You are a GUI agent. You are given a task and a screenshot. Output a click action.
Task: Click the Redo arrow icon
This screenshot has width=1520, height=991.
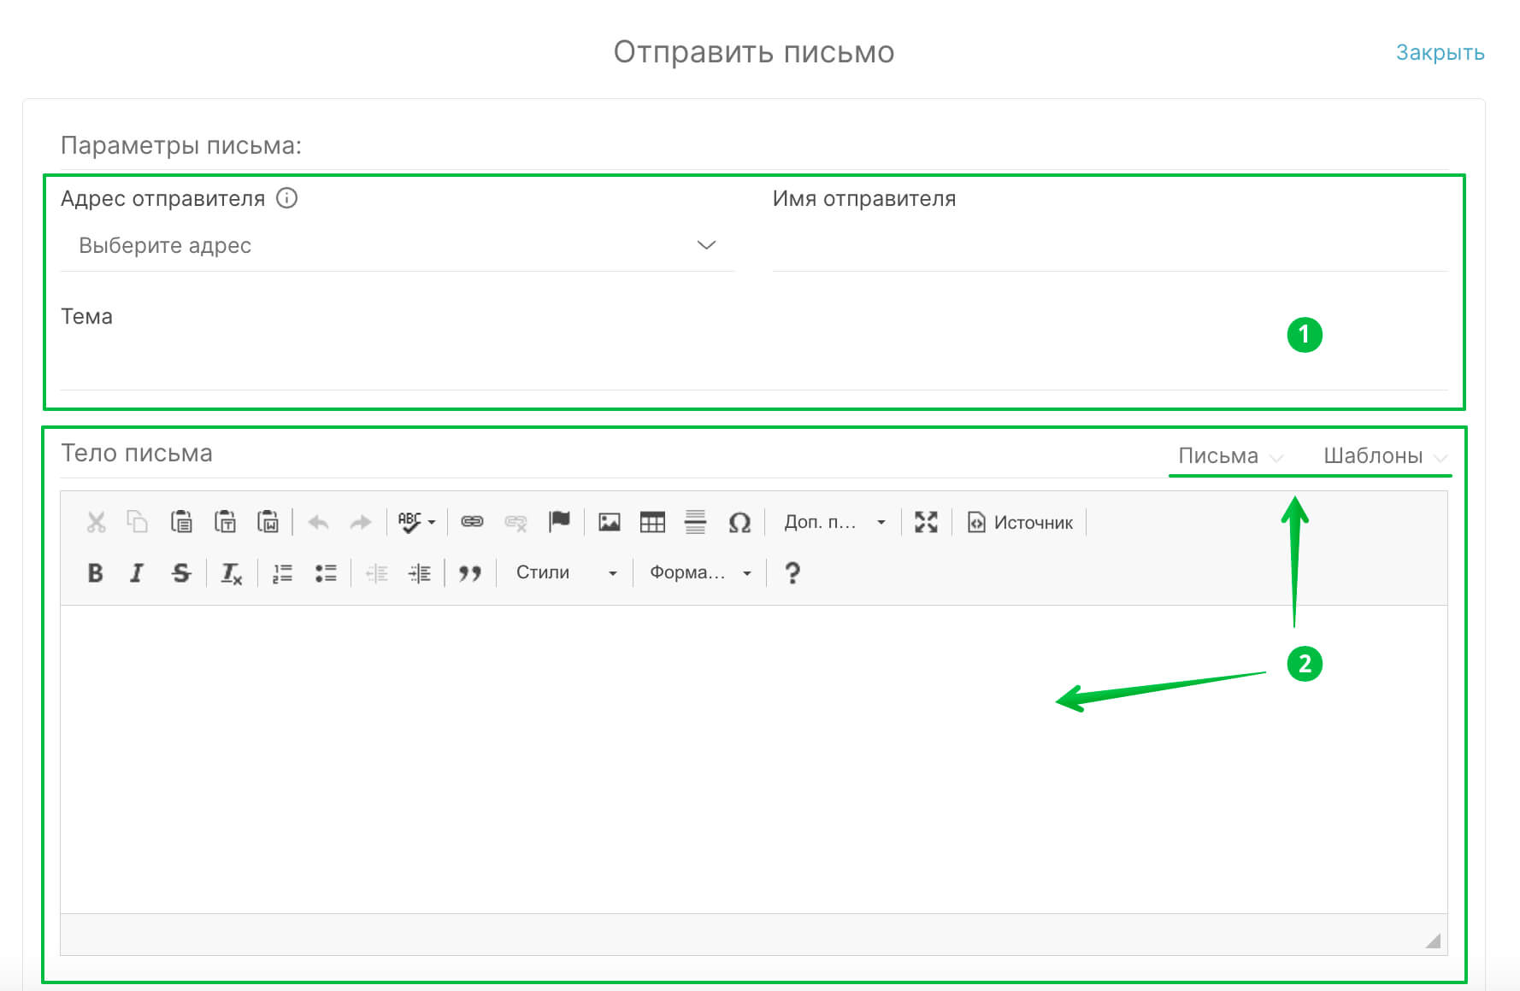point(361,522)
